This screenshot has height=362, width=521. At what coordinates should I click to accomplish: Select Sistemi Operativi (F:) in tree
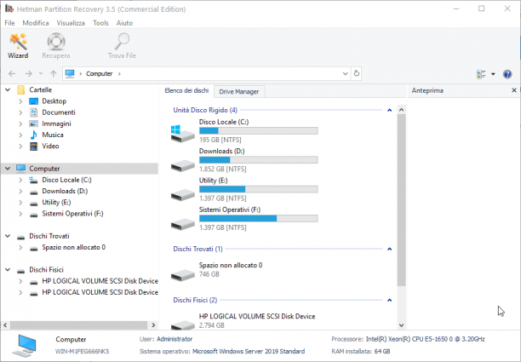pyautogui.click(x=72, y=214)
